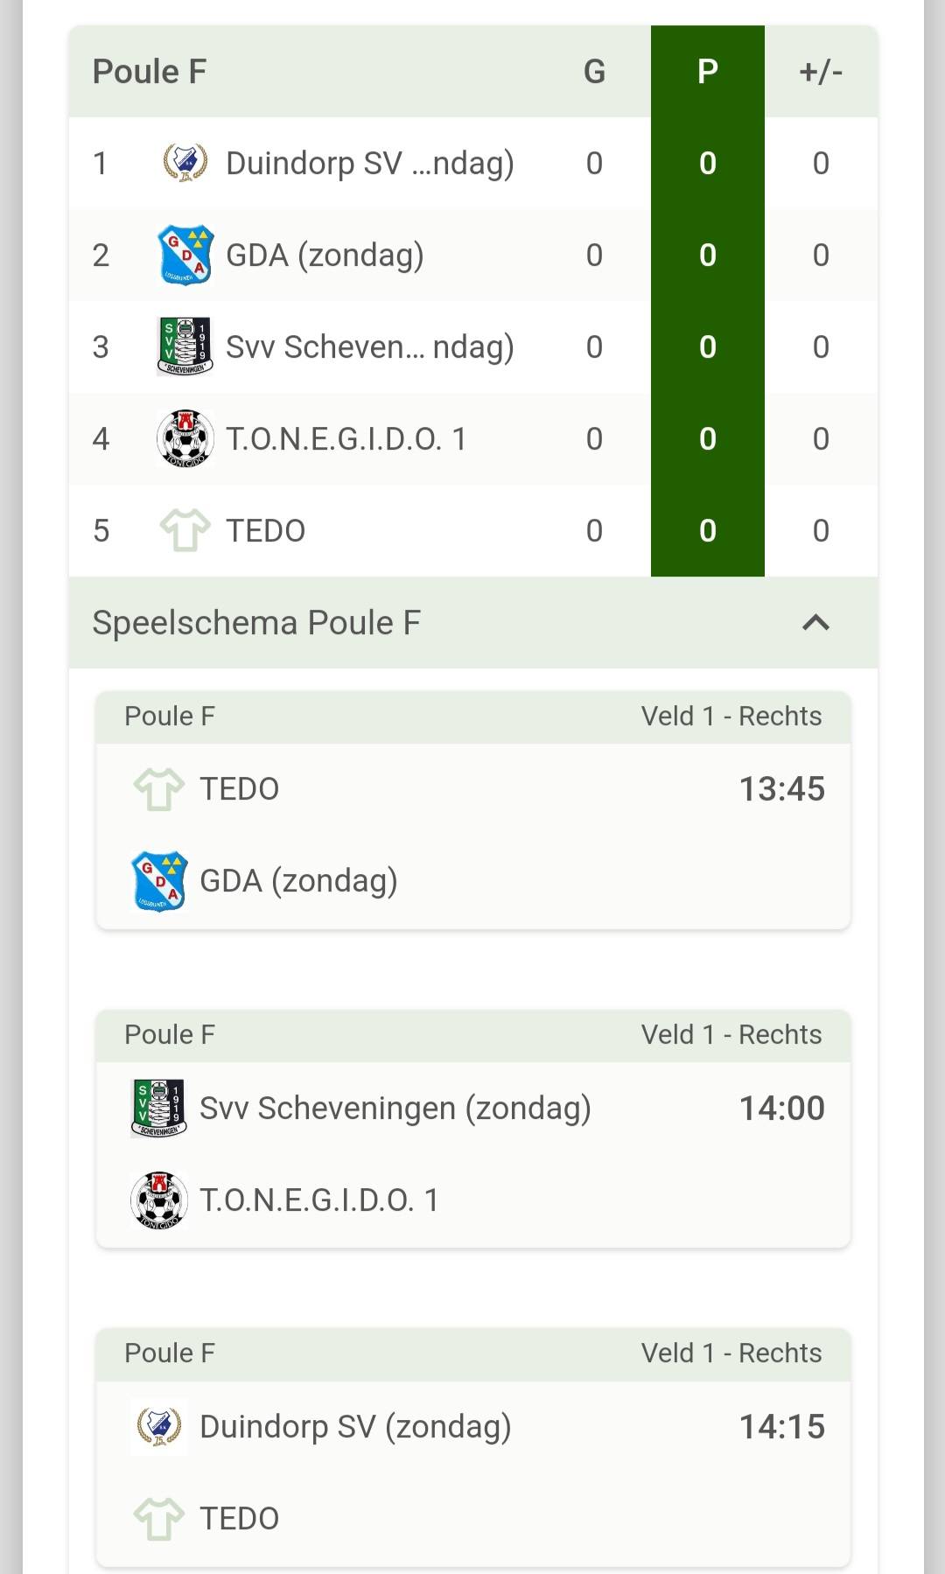Open GDA (zondag) team in standings
The image size is (945, 1574).
pyautogui.click(x=325, y=255)
